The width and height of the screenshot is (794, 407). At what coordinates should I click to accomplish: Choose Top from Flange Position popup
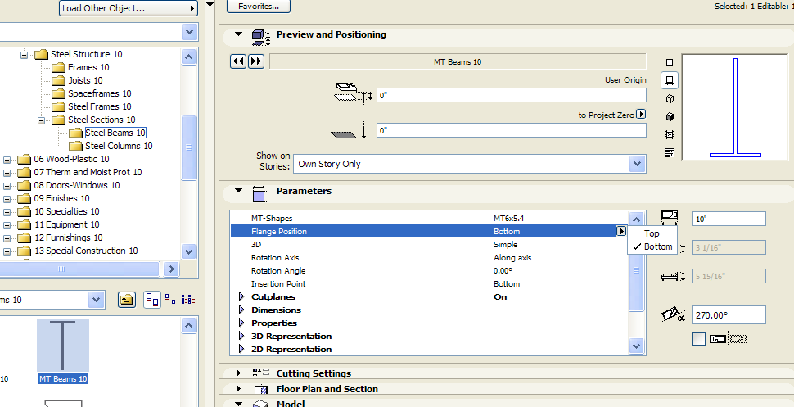pos(652,233)
